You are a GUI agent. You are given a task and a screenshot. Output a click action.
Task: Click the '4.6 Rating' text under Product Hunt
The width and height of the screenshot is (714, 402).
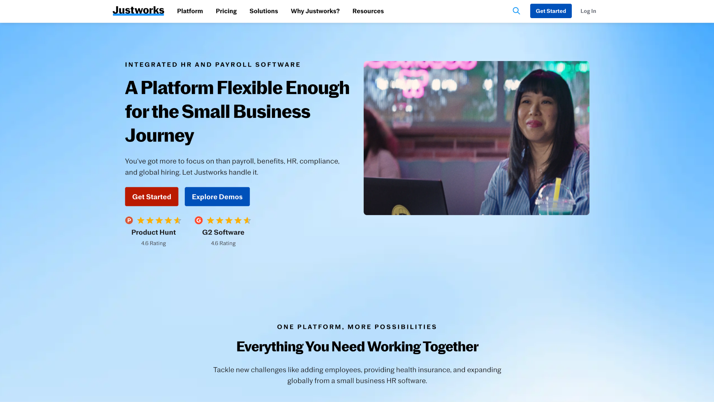153,243
